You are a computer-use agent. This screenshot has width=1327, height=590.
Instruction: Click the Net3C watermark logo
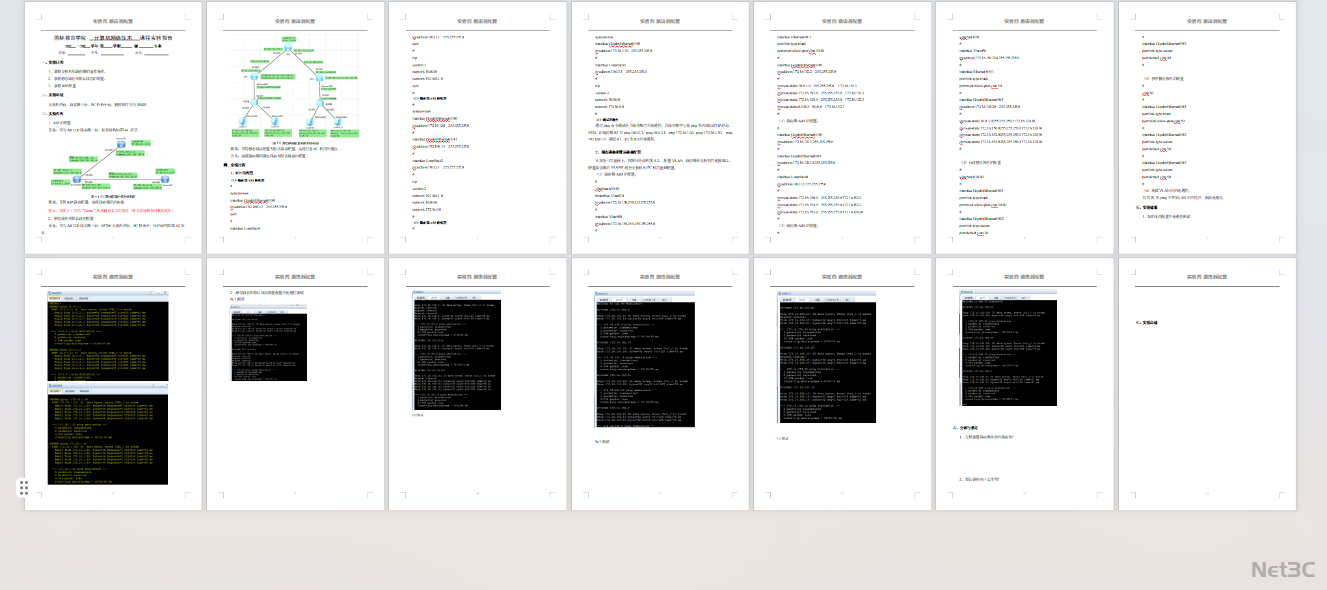[1283, 570]
